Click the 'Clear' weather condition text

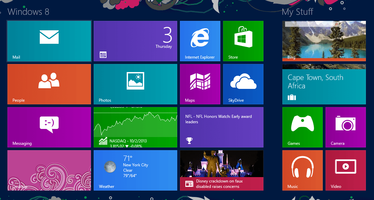[x=128, y=170]
